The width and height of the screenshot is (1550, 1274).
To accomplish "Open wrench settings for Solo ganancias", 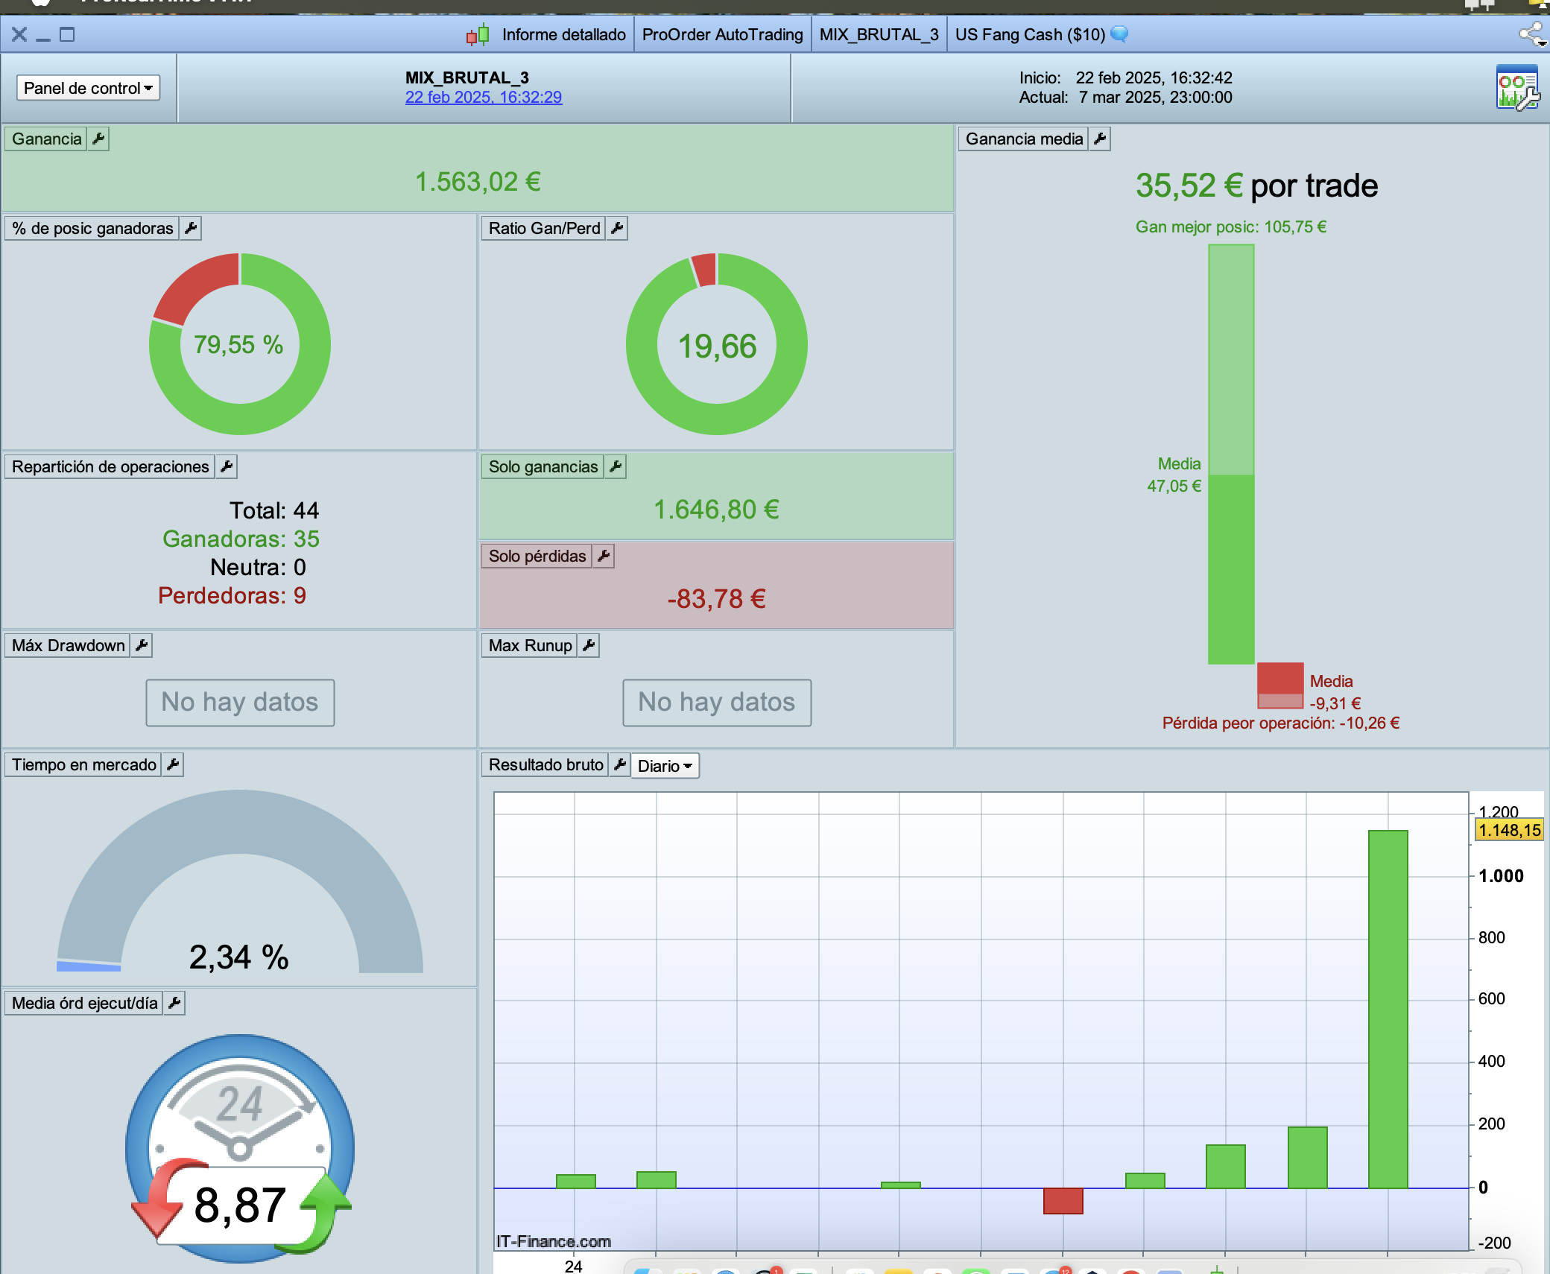I will pos(616,466).
